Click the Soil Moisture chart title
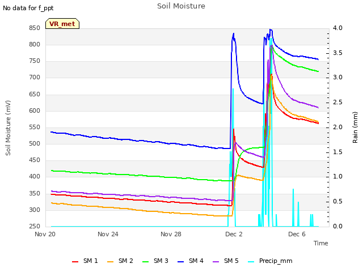The height and width of the screenshot is (272, 363). (181, 6)
